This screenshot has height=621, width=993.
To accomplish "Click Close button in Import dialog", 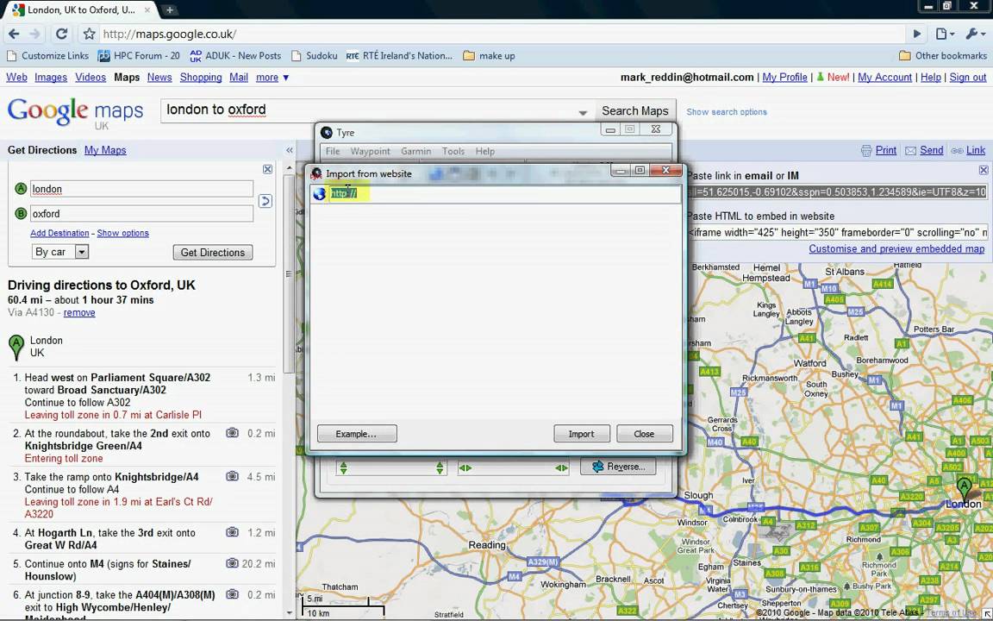I will click(x=644, y=434).
